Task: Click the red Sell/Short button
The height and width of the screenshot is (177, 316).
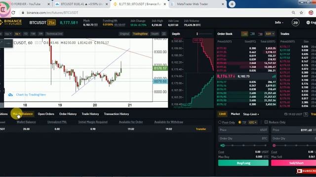Action: 294,163
